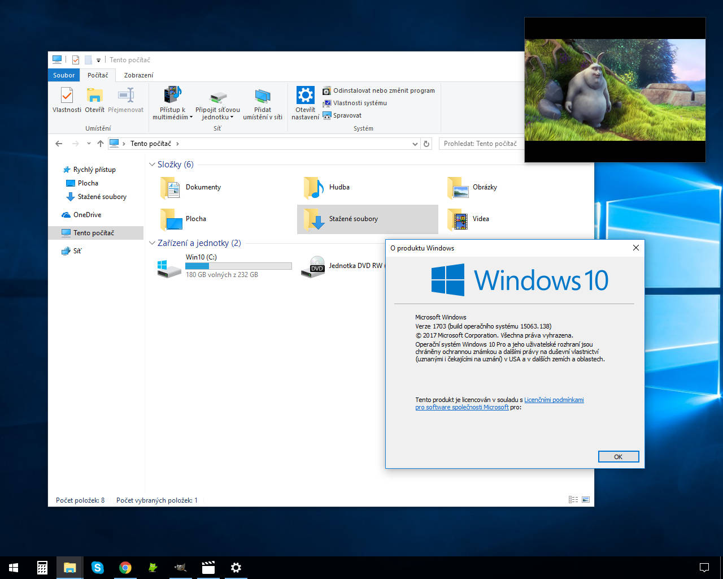
Task: Close the O produktu Windows dialog
Action: [x=635, y=248]
